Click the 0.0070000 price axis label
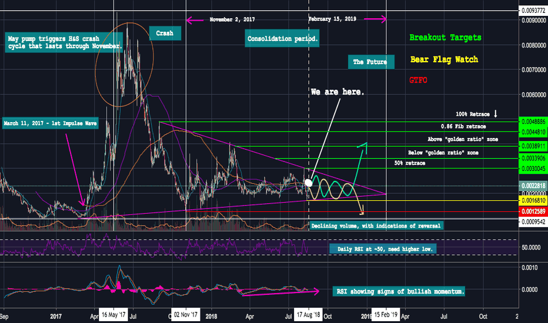The width and height of the screenshot is (548, 323). tap(533, 70)
